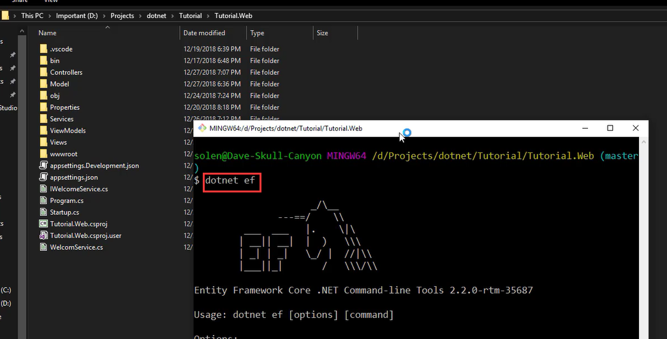The image size is (667, 339).
Task: Click the Entity Framework Core version line
Action: [x=363, y=291]
